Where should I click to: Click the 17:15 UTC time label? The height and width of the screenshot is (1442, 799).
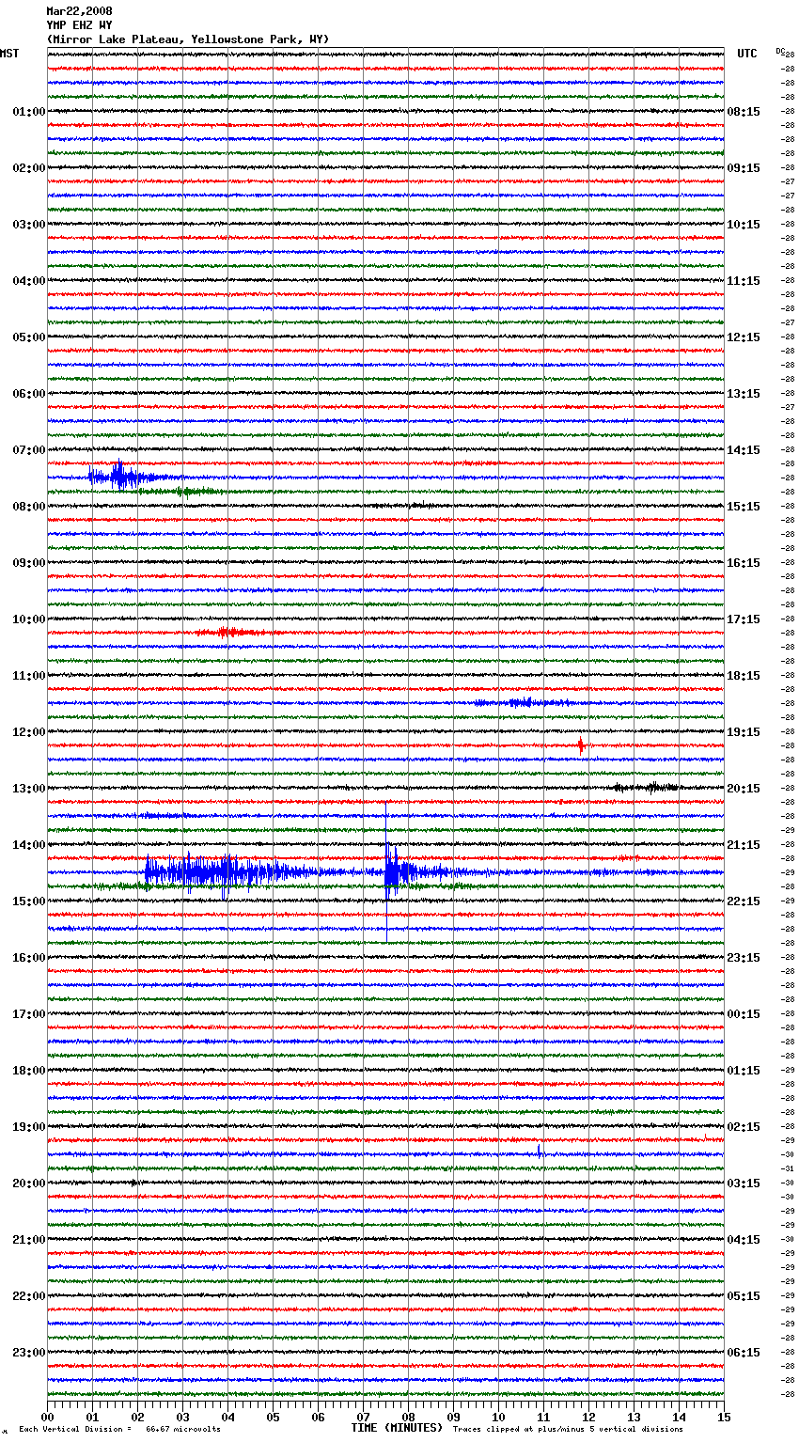744,619
